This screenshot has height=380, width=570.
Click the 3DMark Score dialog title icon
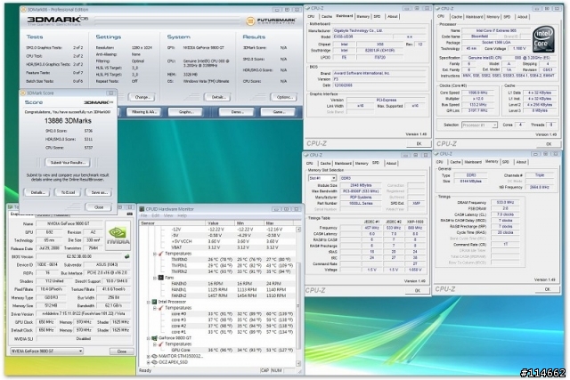pos(23,93)
